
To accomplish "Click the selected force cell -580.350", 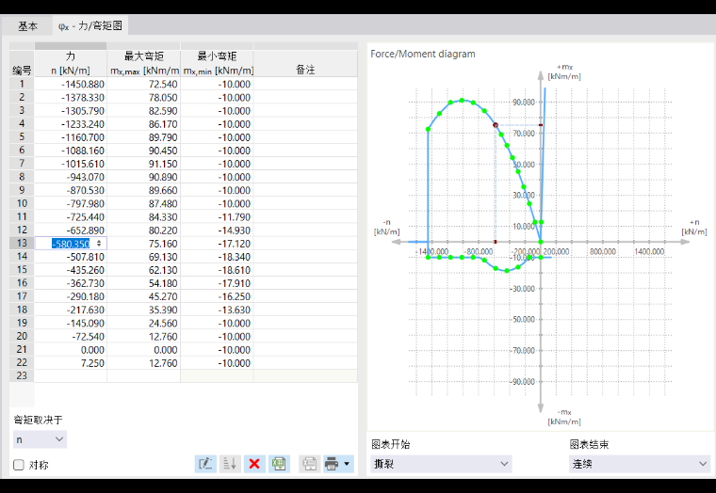I will click(x=71, y=244).
